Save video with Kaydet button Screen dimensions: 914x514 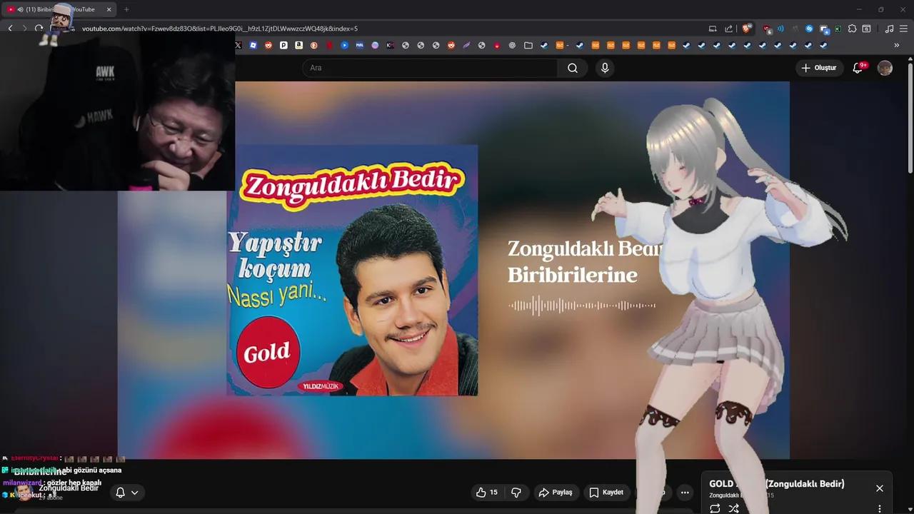[x=606, y=493]
